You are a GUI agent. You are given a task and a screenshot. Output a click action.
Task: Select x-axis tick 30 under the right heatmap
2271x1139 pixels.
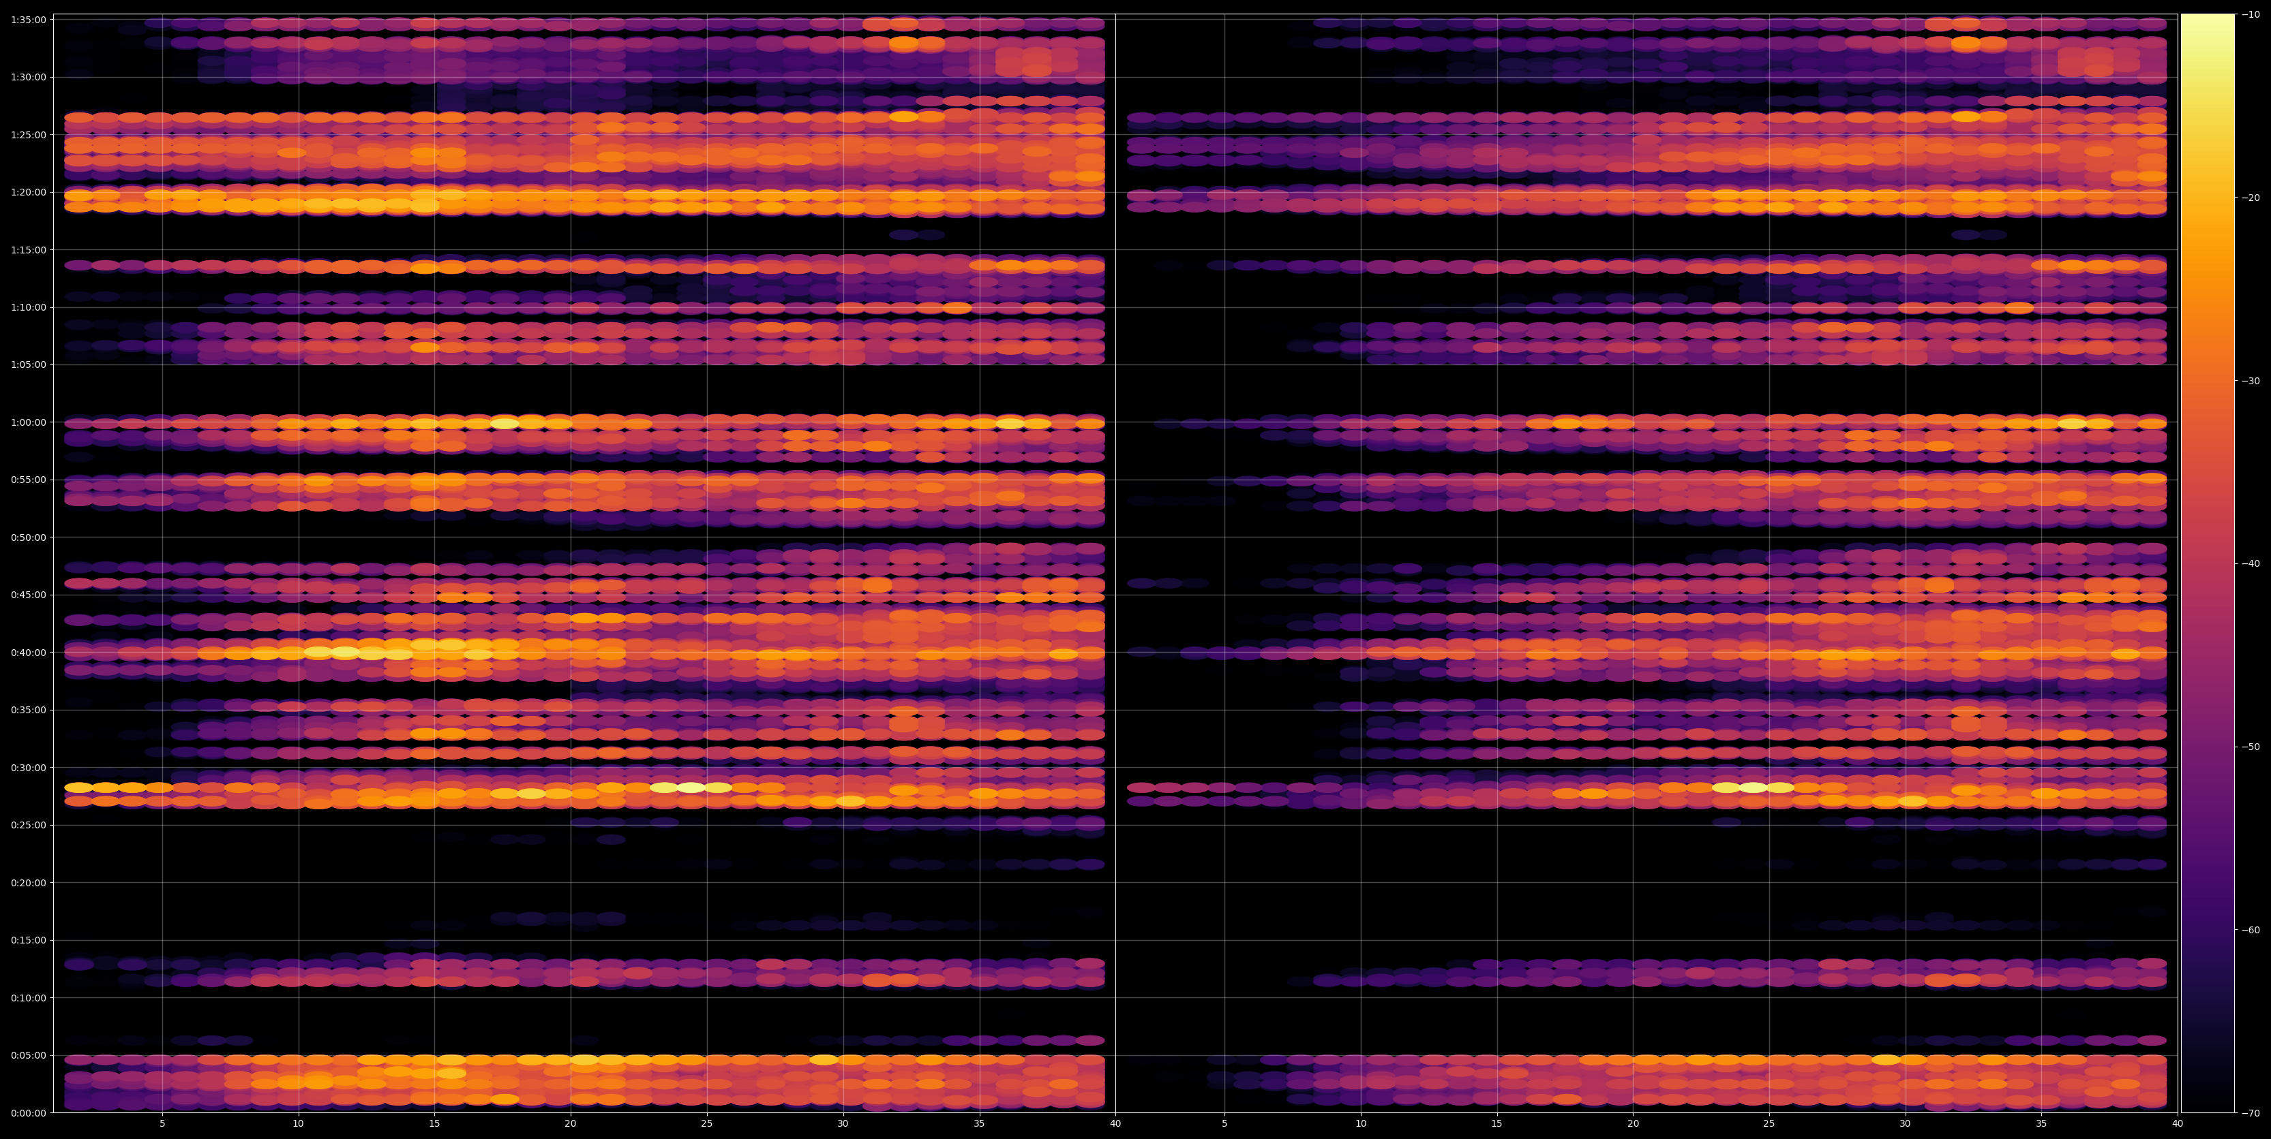pos(1906,1124)
